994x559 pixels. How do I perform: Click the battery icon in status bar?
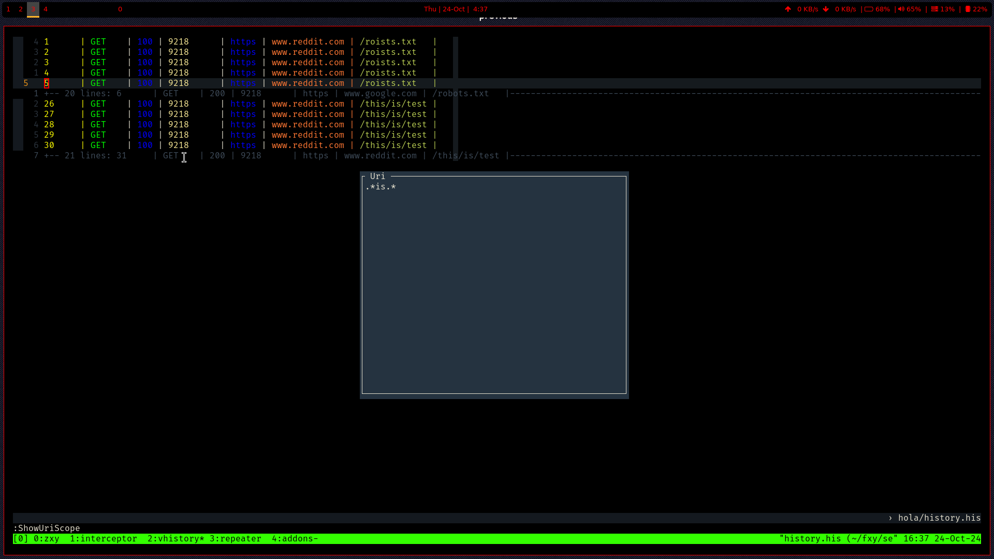869,9
